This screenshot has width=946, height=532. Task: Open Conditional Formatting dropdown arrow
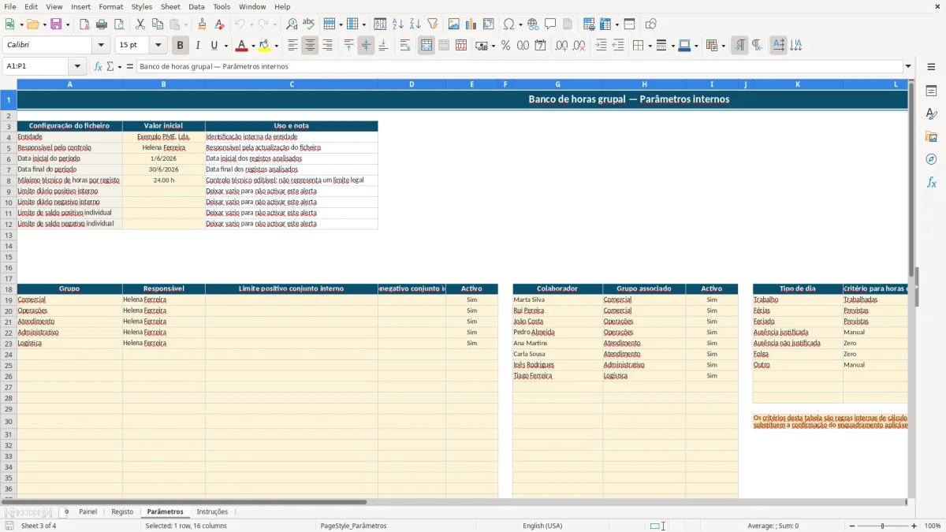(x=723, y=46)
